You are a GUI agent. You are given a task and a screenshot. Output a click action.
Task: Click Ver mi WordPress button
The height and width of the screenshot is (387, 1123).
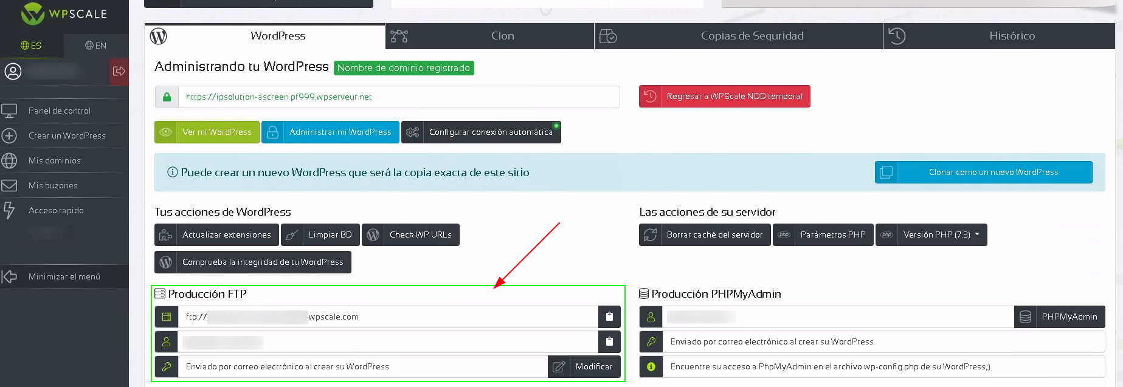point(207,132)
